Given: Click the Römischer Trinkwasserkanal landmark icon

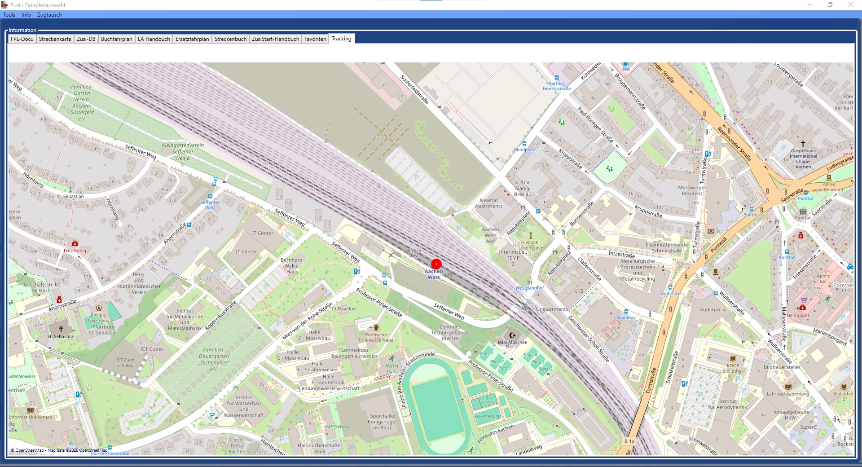Looking at the screenshot, I should pyautogui.click(x=376, y=328).
